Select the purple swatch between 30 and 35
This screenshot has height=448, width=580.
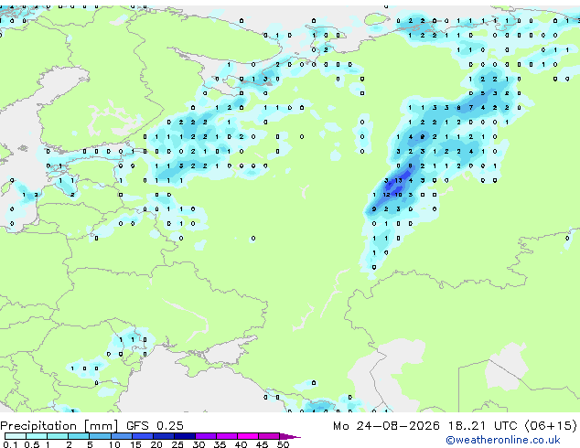(x=205, y=436)
